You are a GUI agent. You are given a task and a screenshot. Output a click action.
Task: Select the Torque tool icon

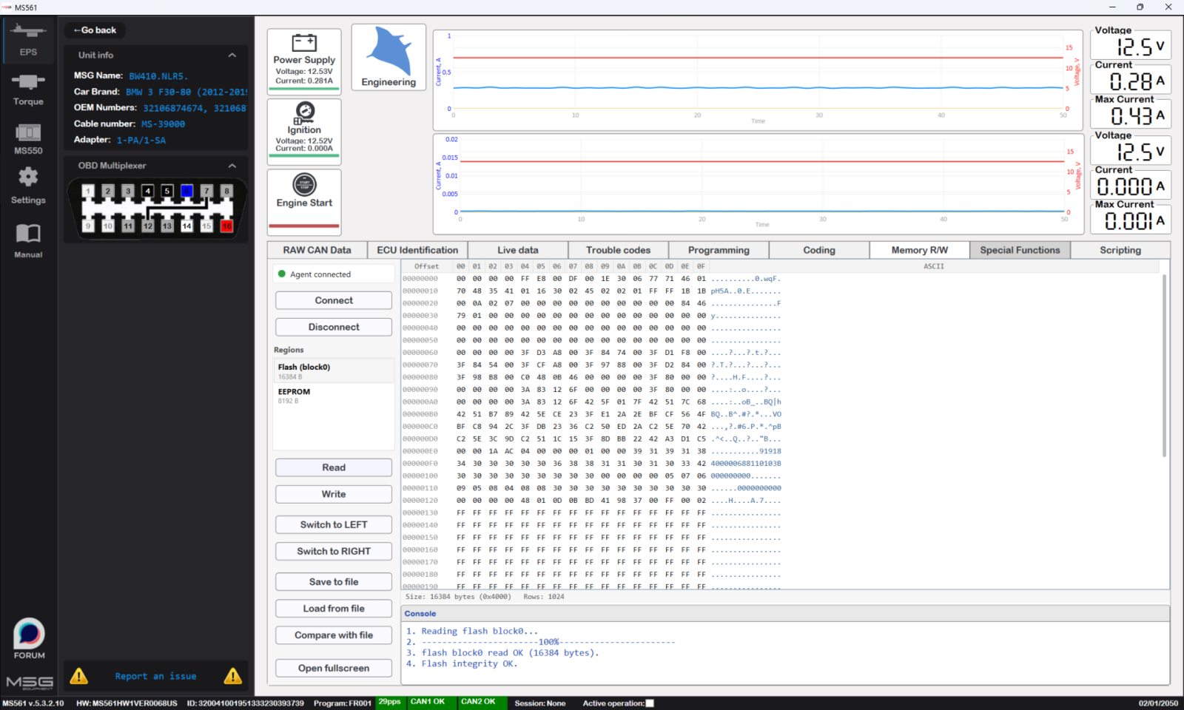28,89
